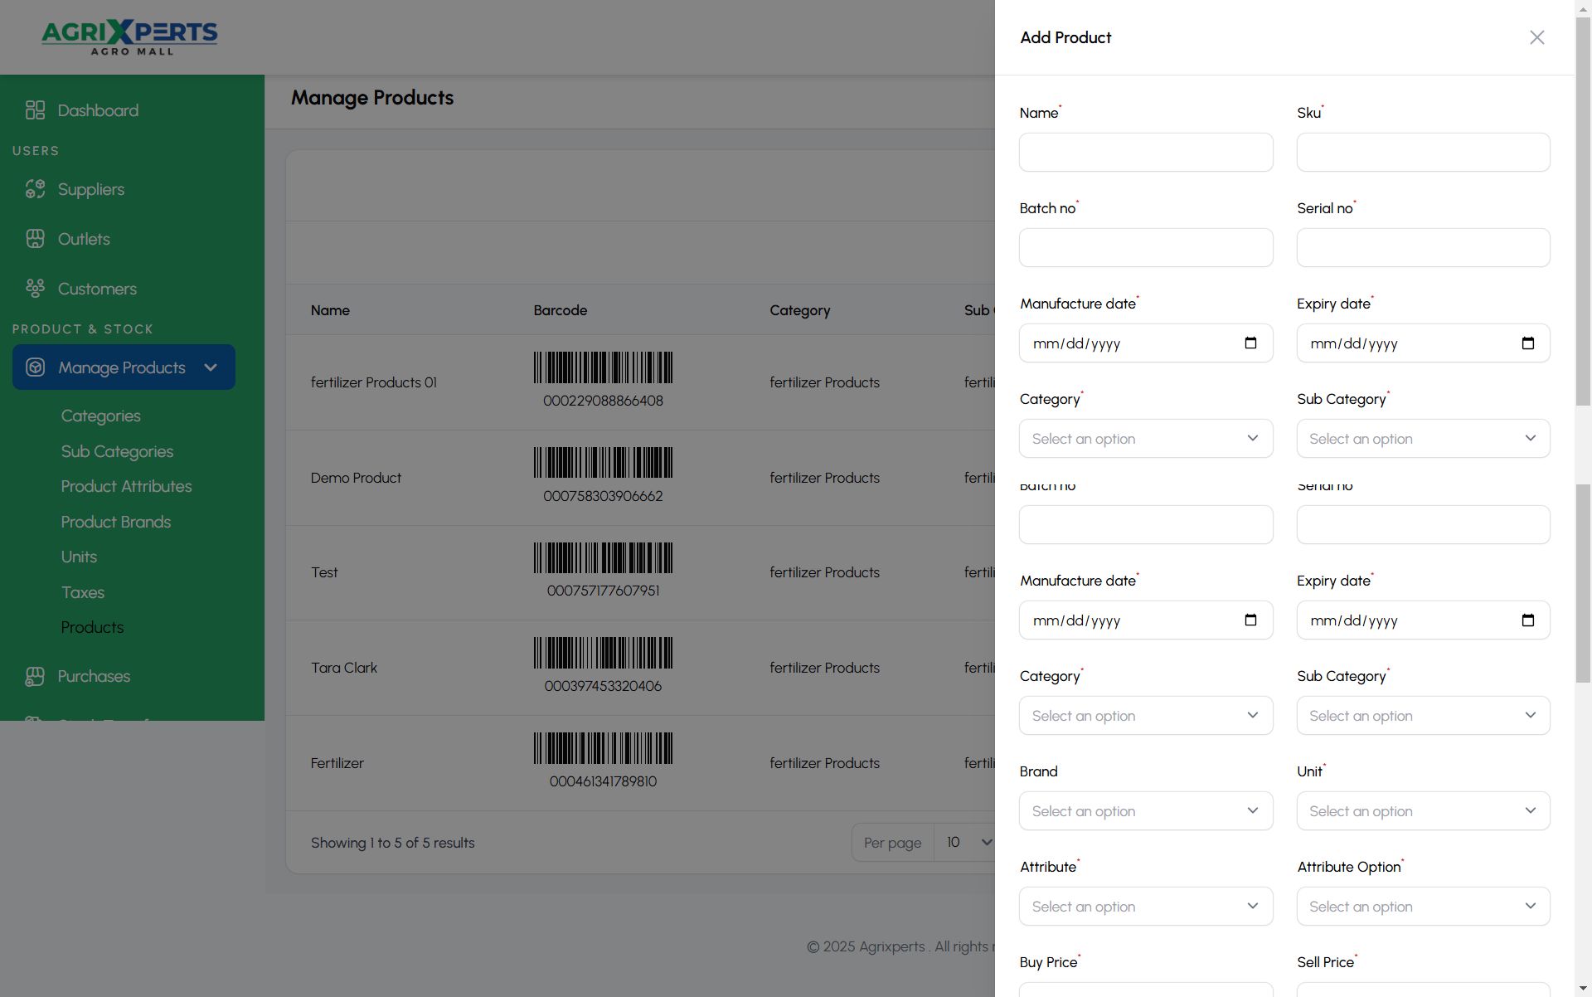1592x997 pixels.
Task: Click the Manage Products page heading
Action: click(372, 98)
